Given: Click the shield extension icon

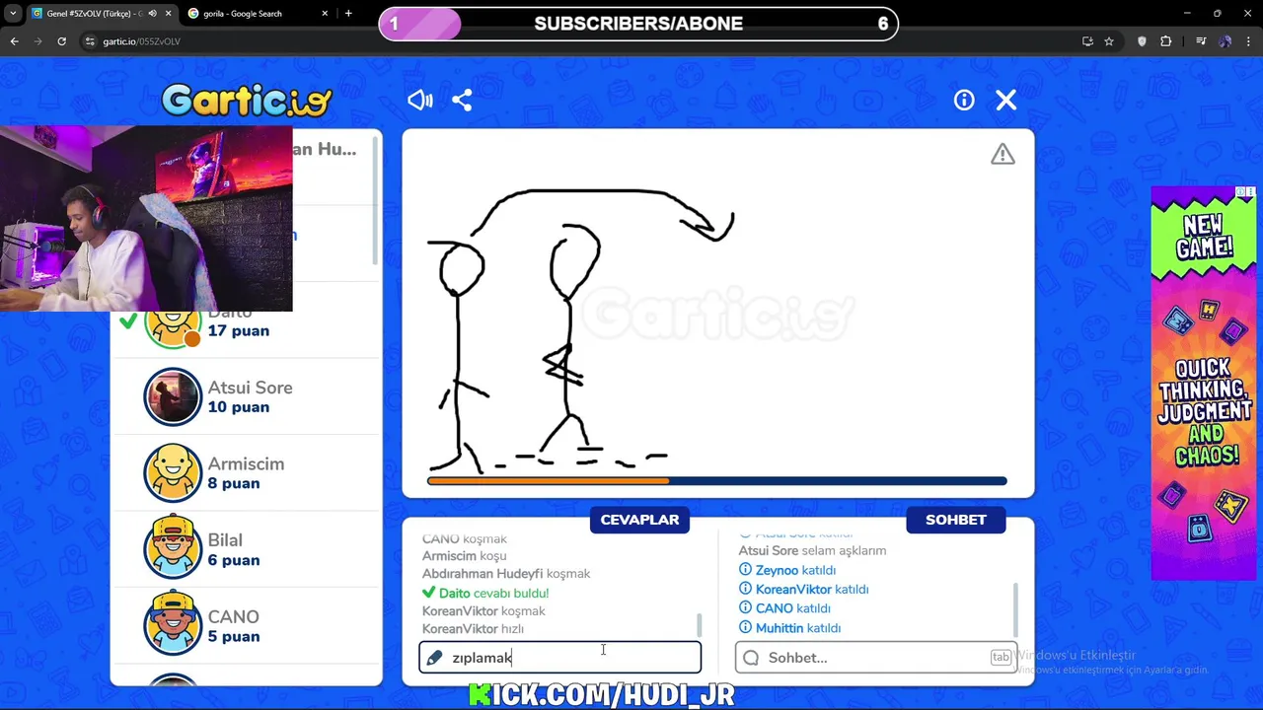Looking at the screenshot, I should click(x=1142, y=41).
